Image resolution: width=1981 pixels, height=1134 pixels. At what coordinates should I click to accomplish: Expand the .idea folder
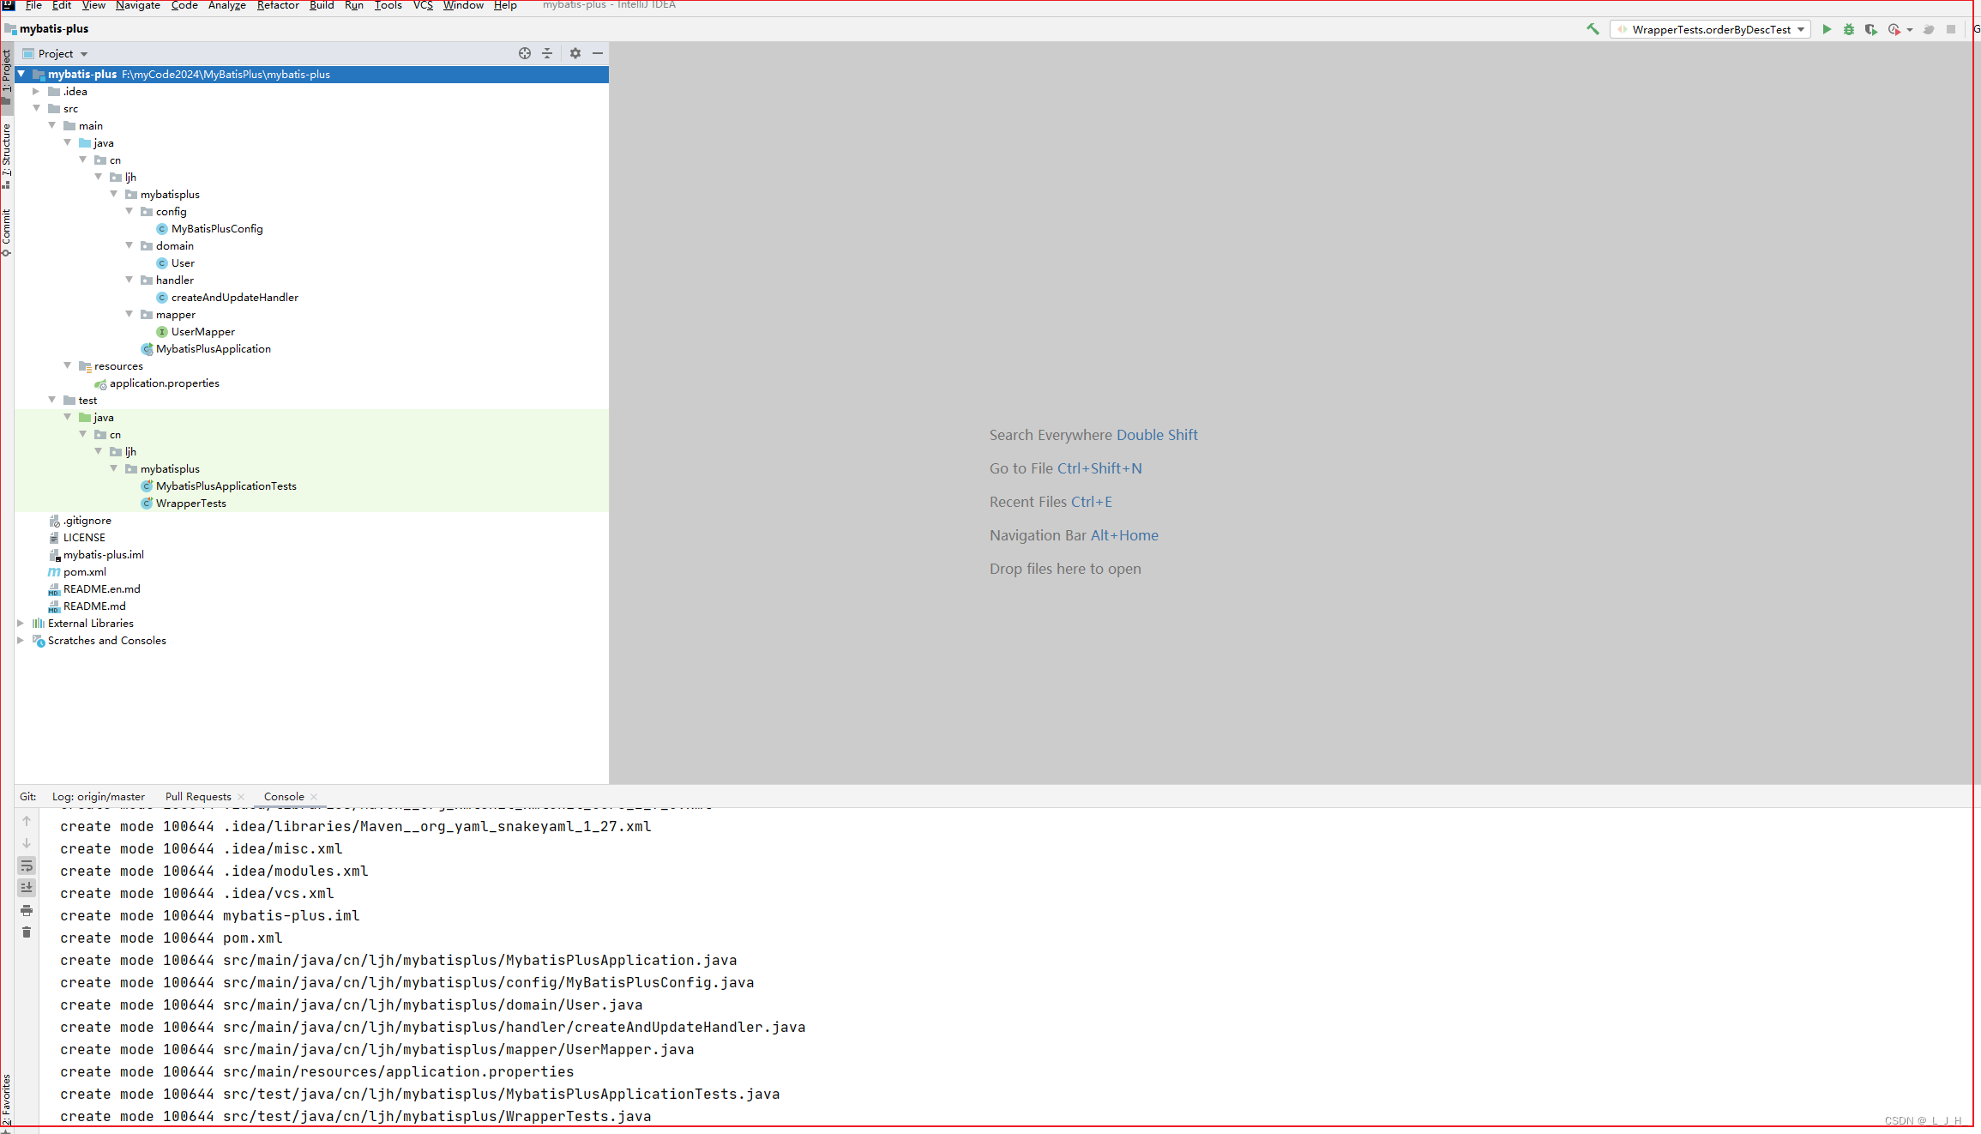point(36,91)
